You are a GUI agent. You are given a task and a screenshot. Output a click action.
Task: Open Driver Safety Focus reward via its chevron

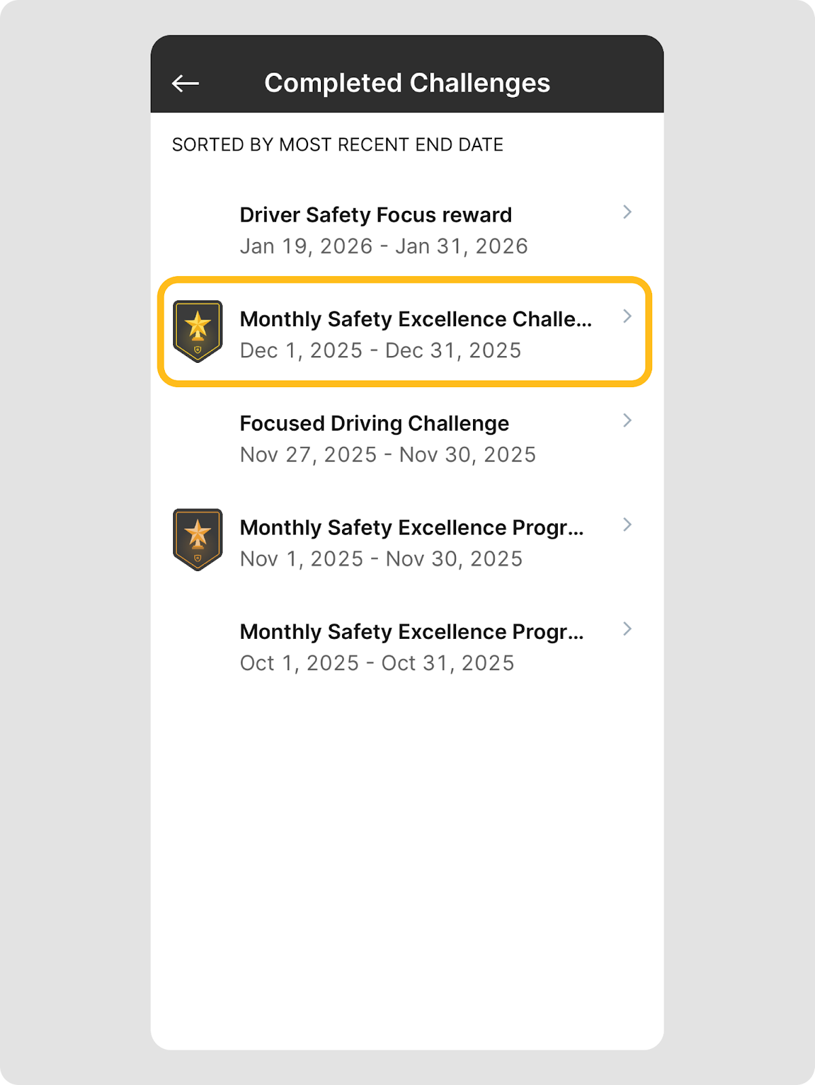627,212
